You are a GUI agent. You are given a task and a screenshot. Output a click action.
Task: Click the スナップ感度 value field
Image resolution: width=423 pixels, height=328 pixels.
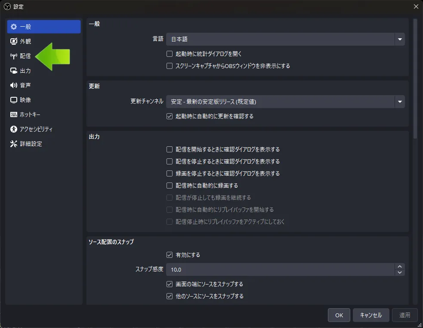pyautogui.click(x=280, y=269)
